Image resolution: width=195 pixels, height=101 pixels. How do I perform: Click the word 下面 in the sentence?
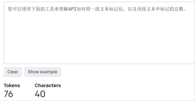(35, 9)
